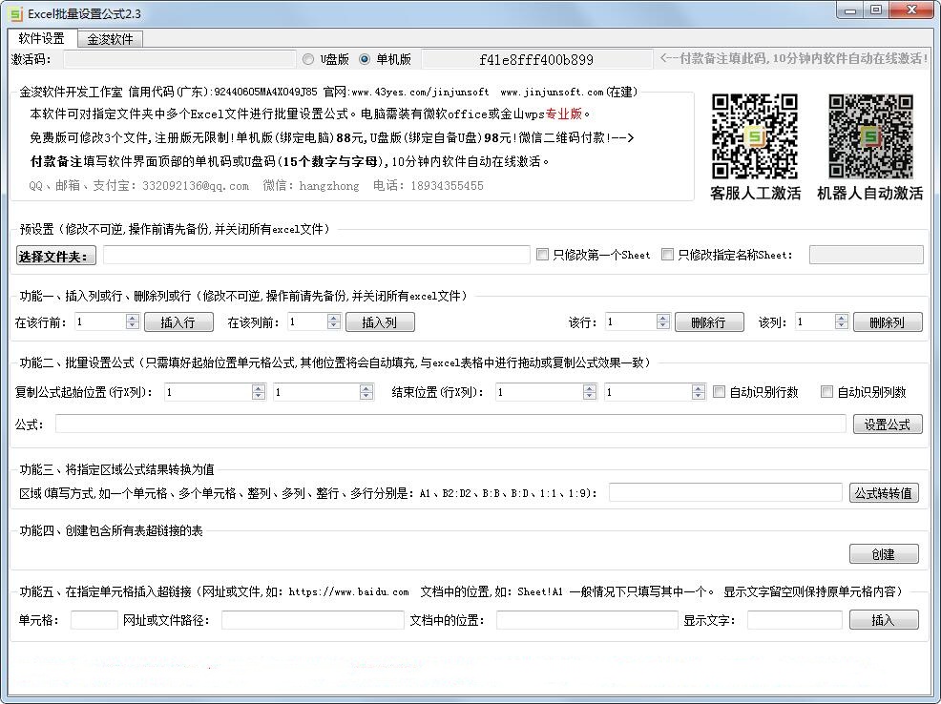Increase 在该列前 value with up arrow
The image size is (941, 704).
334,318
